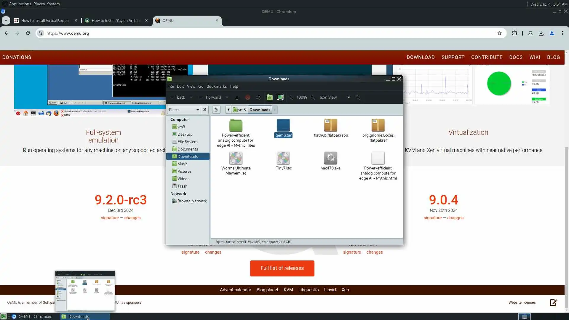
Task: Click the Home folder toolbar icon
Action: (x=269, y=97)
